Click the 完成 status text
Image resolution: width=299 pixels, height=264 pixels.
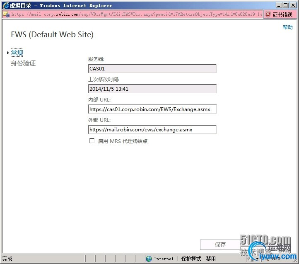(x=7, y=259)
